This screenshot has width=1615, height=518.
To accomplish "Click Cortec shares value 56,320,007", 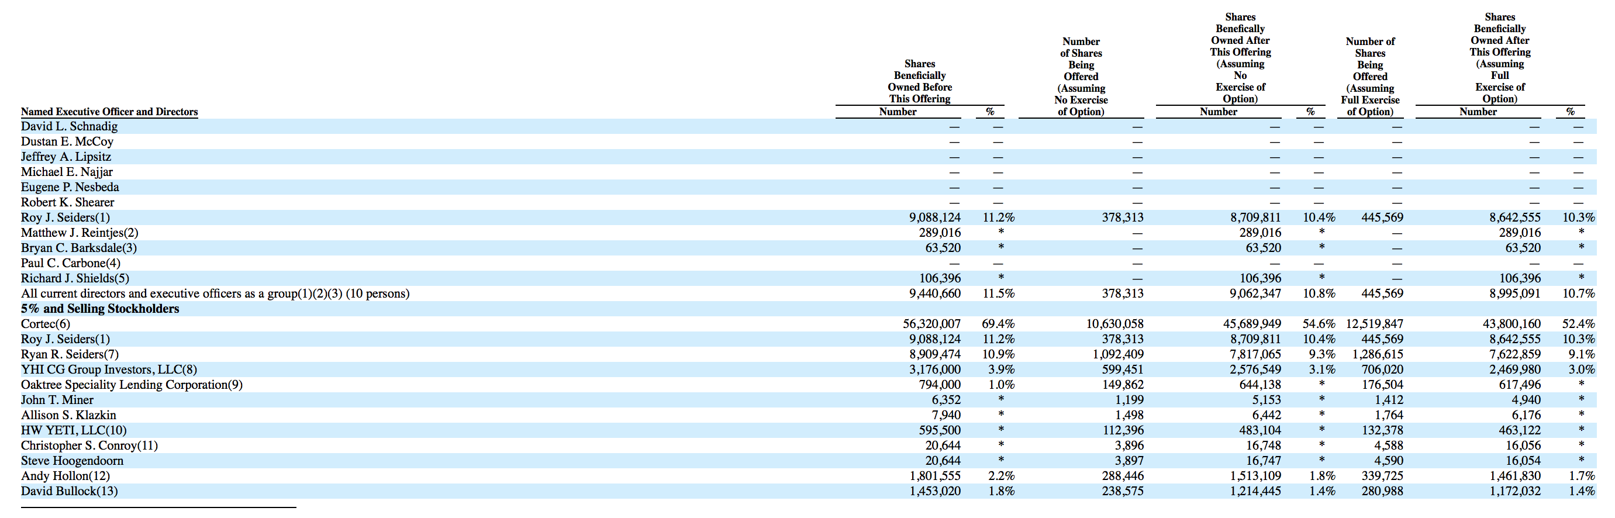I will 931,323.
